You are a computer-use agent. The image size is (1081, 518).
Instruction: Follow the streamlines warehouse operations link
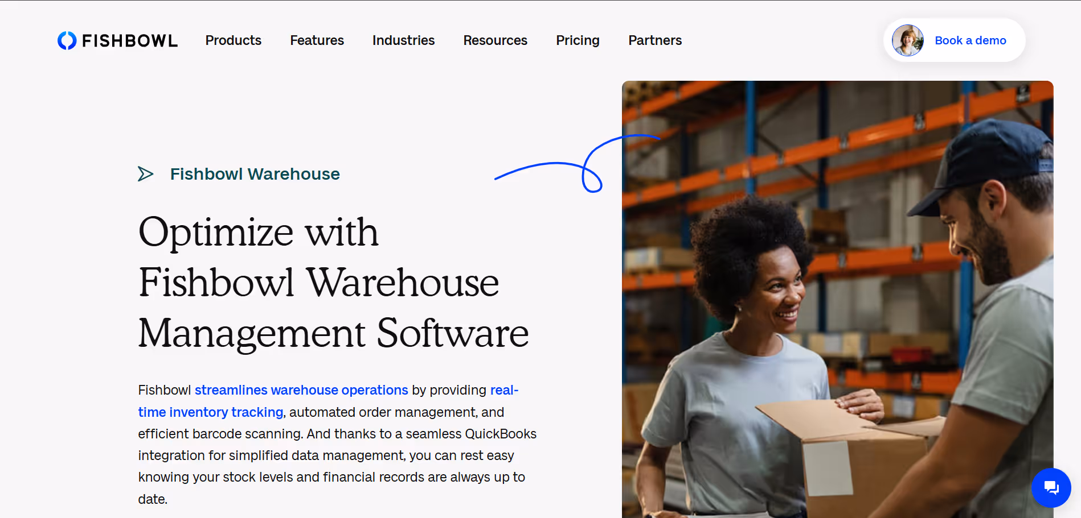[x=301, y=390]
